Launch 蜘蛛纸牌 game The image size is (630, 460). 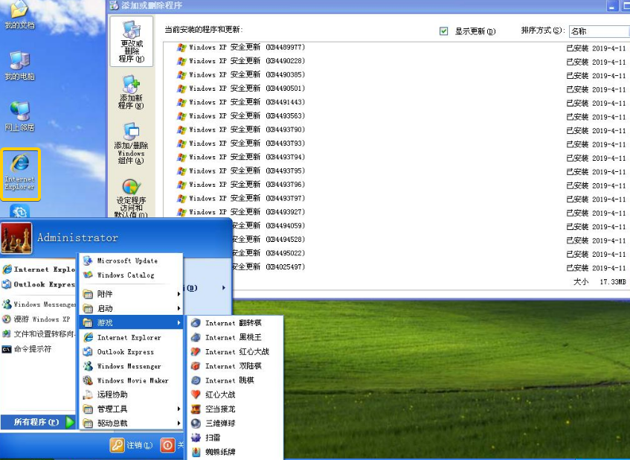point(219,452)
